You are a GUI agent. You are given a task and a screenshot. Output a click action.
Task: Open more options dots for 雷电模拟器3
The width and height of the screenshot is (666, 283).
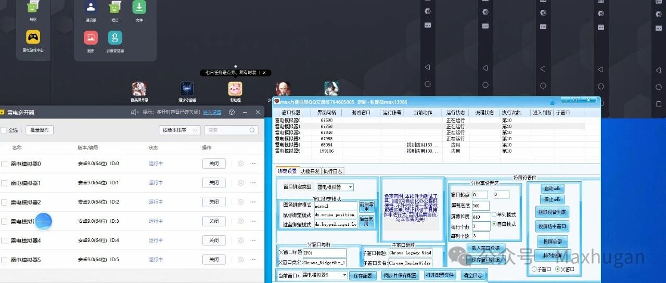point(253,221)
